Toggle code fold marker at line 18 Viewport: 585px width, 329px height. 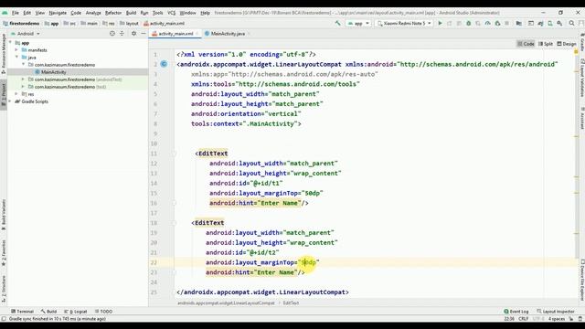pyautogui.click(x=174, y=223)
